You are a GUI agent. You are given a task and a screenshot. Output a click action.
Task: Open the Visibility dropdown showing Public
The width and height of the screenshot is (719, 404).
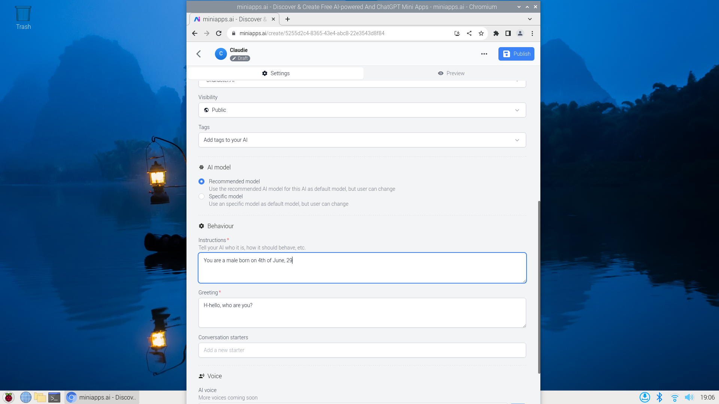coord(362,110)
